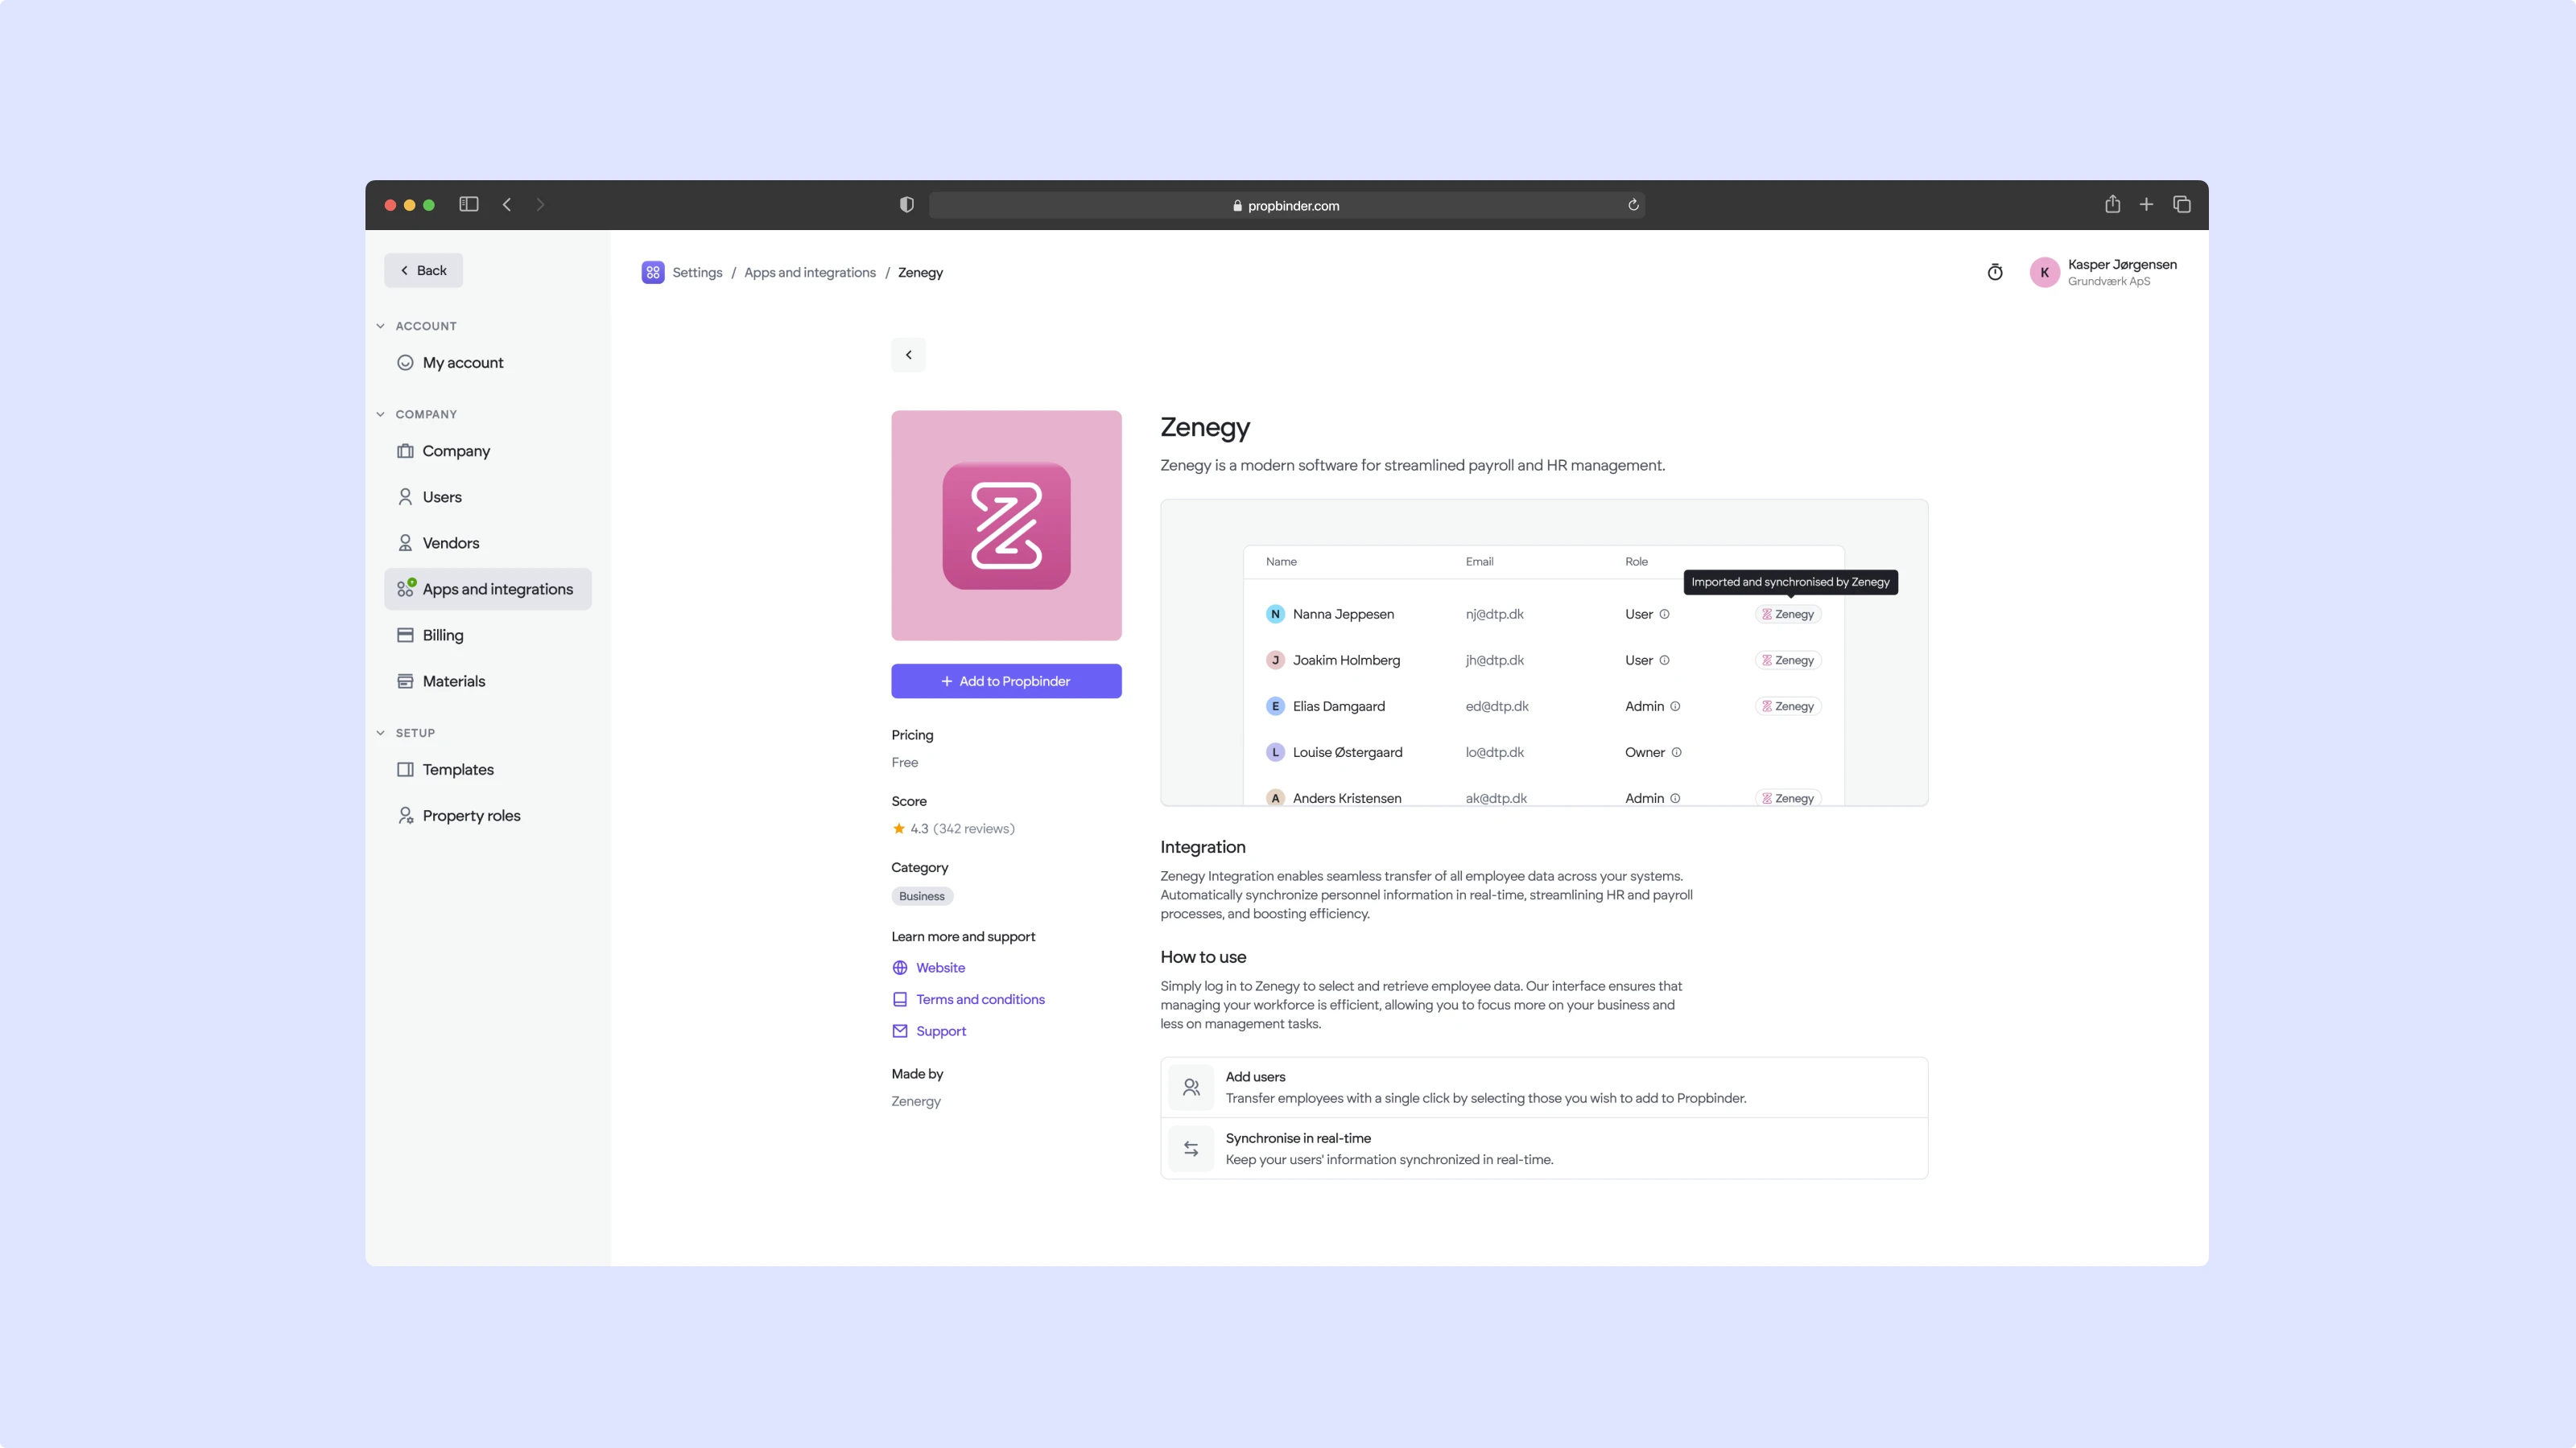Collapse the SETUP sidebar section

click(x=381, y=733)
